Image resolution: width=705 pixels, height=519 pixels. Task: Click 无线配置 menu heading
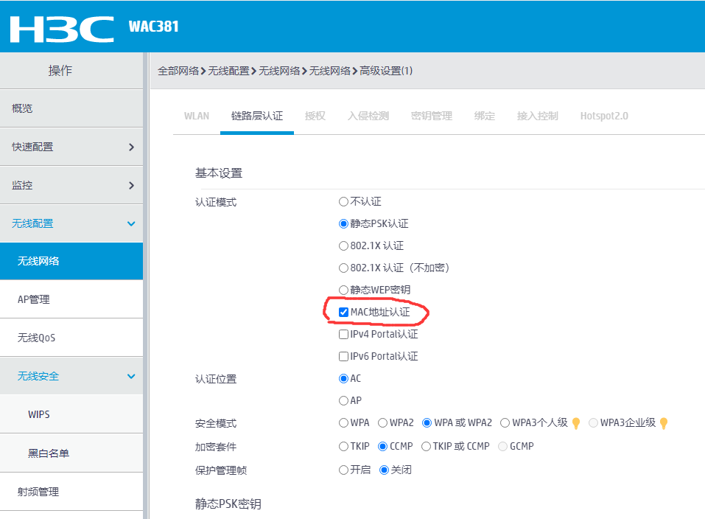(x=71, y=223)
